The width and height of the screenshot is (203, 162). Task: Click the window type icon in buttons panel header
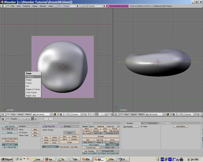pyautogui.click(x=3, y=119)
